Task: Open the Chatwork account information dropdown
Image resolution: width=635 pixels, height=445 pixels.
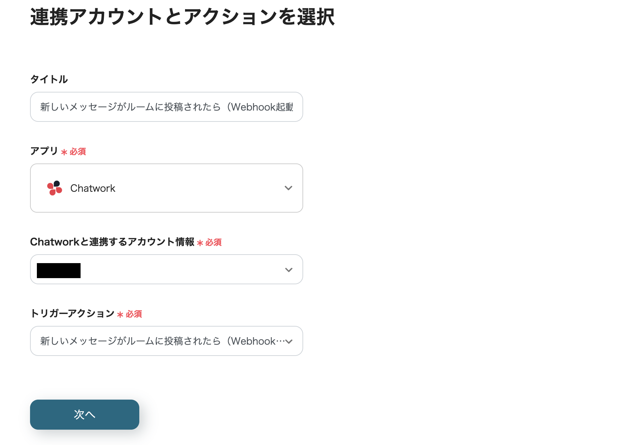Action: pos(166,270)
